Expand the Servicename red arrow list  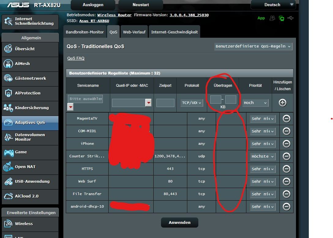pyautogui.click(x=70, y=107)
